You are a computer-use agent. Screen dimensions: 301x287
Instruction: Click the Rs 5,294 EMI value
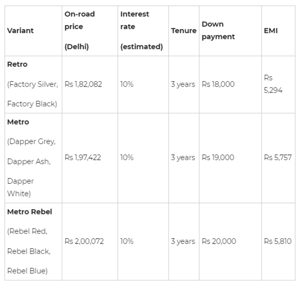(x=273, y=84)
